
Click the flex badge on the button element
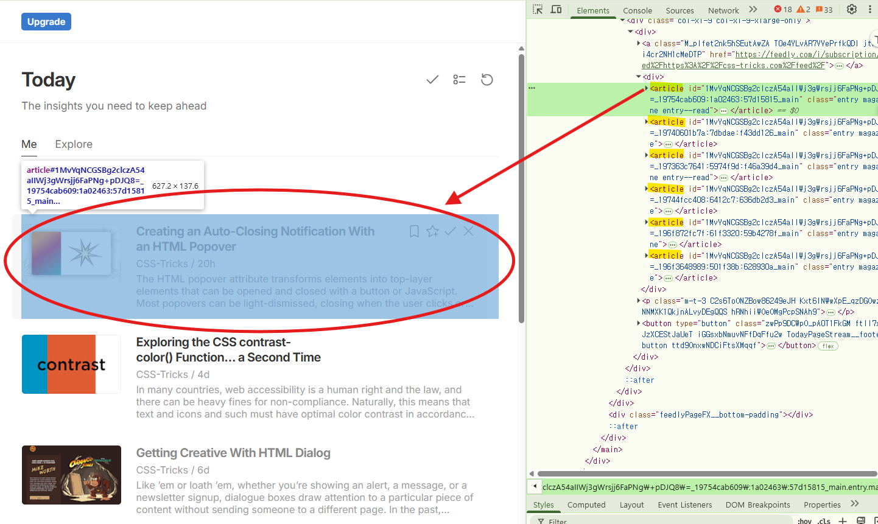pyautogui.click(x=828, y=346)
